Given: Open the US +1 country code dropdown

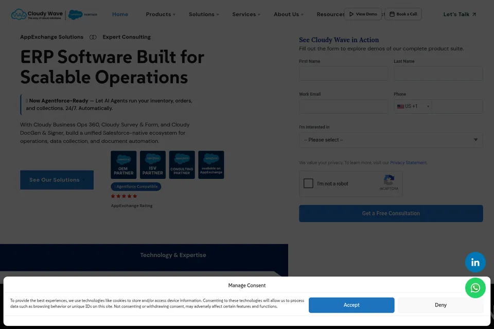Looking at the screenshot, I should [413, 106].
